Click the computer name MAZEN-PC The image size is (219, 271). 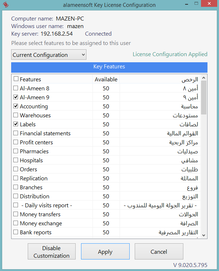coord(70,18)
